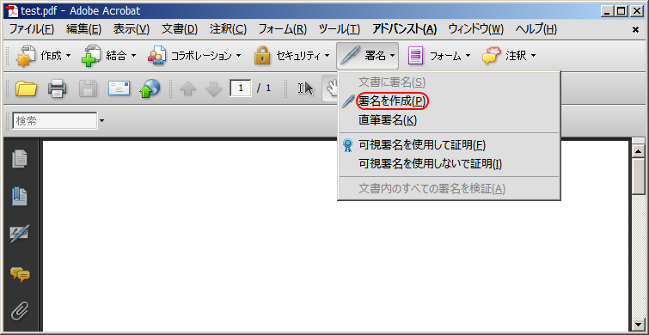Collapse the 署名 pen dropdown

tap(368, 56)
